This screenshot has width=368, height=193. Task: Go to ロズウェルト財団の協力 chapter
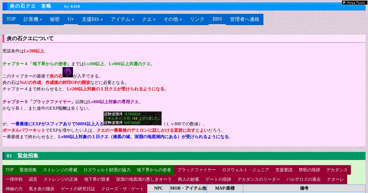pos(107,170)
